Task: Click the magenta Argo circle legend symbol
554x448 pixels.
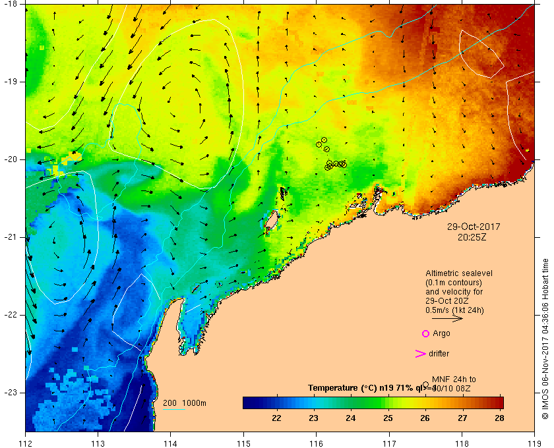Action: [x=426, y=333]
